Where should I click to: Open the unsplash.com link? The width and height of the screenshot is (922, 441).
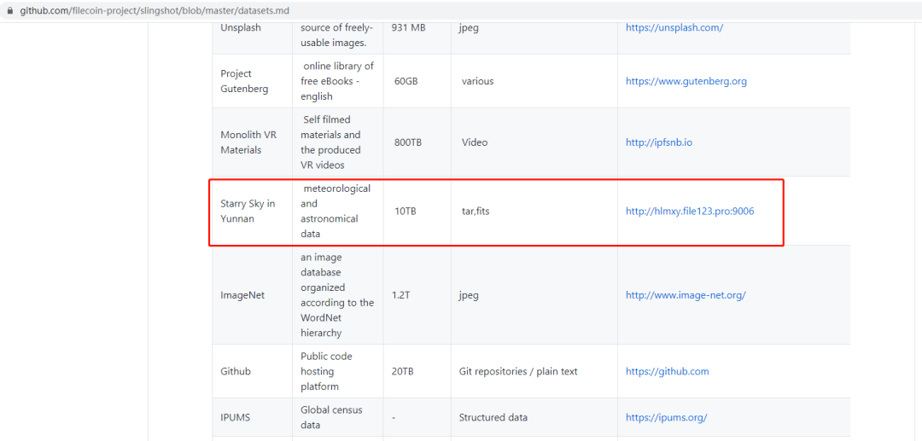[x=674, y=27]
